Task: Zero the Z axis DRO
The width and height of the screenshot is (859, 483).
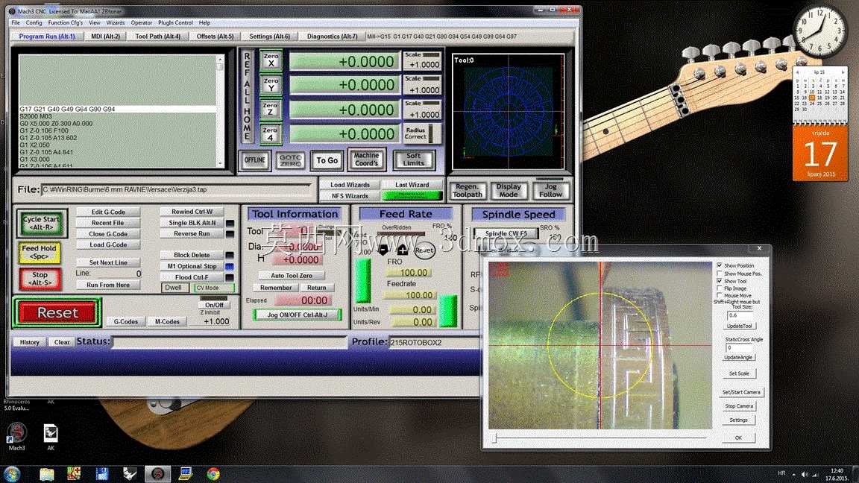Action: pos(271,110)
